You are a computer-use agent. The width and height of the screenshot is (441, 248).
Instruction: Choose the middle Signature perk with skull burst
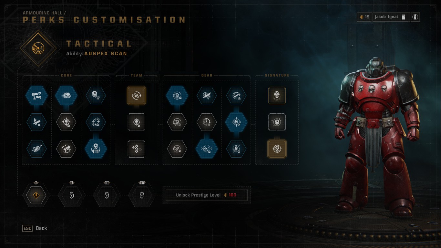pos(277,122)
